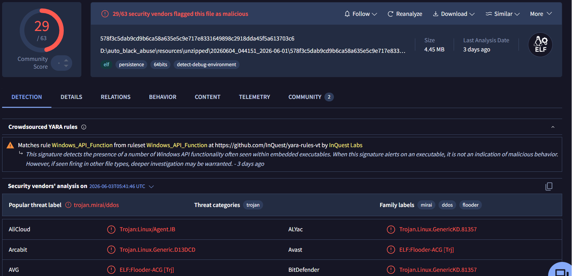Click the Trojan.Linux.Generic.D13DCD detection result
This screenshot has height=276, width=572.
point(157,250)
